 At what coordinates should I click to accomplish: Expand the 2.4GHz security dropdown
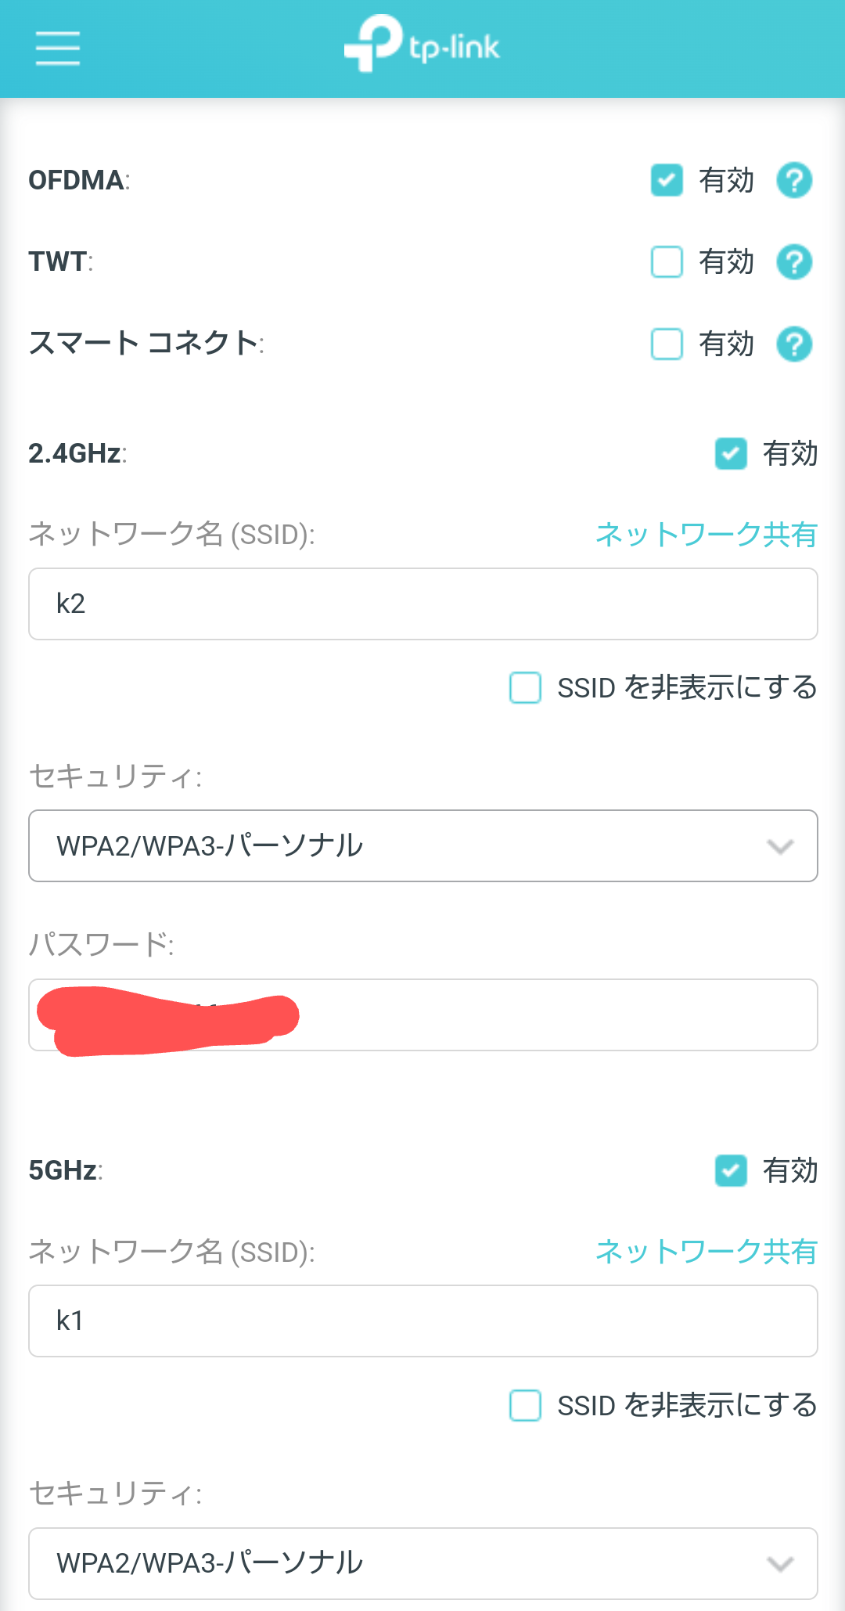click(x=422, y=846)
